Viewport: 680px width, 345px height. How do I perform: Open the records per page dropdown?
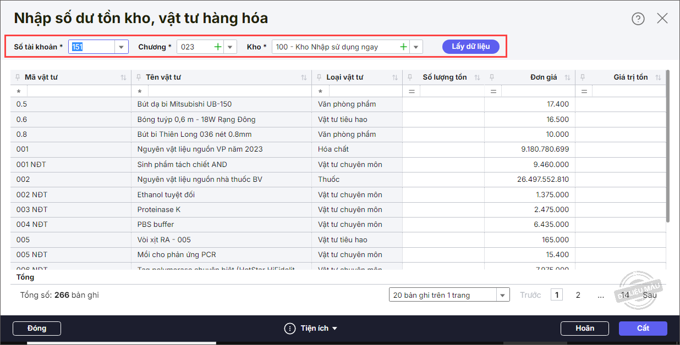503,296
